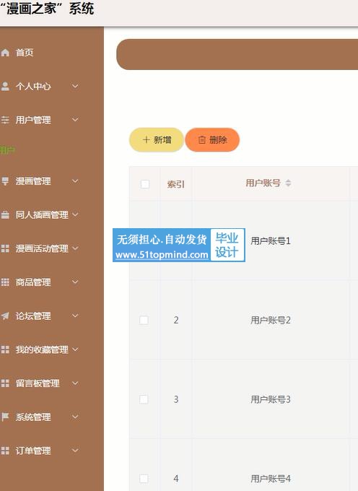Sort the table by 用户账号 column arrows
Viewport: 358px width, 491px height.
point(288,183)
